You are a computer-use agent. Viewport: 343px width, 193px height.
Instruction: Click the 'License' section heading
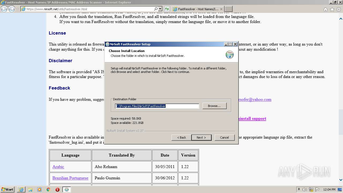(57, 33)
